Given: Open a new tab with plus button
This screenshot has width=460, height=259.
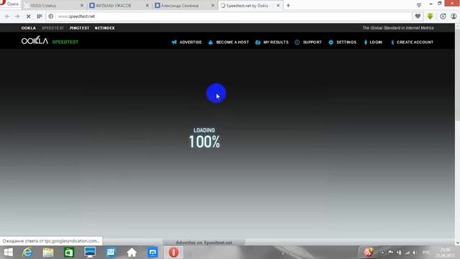Looking at the screenshot, I should click(x=288, y=5).
